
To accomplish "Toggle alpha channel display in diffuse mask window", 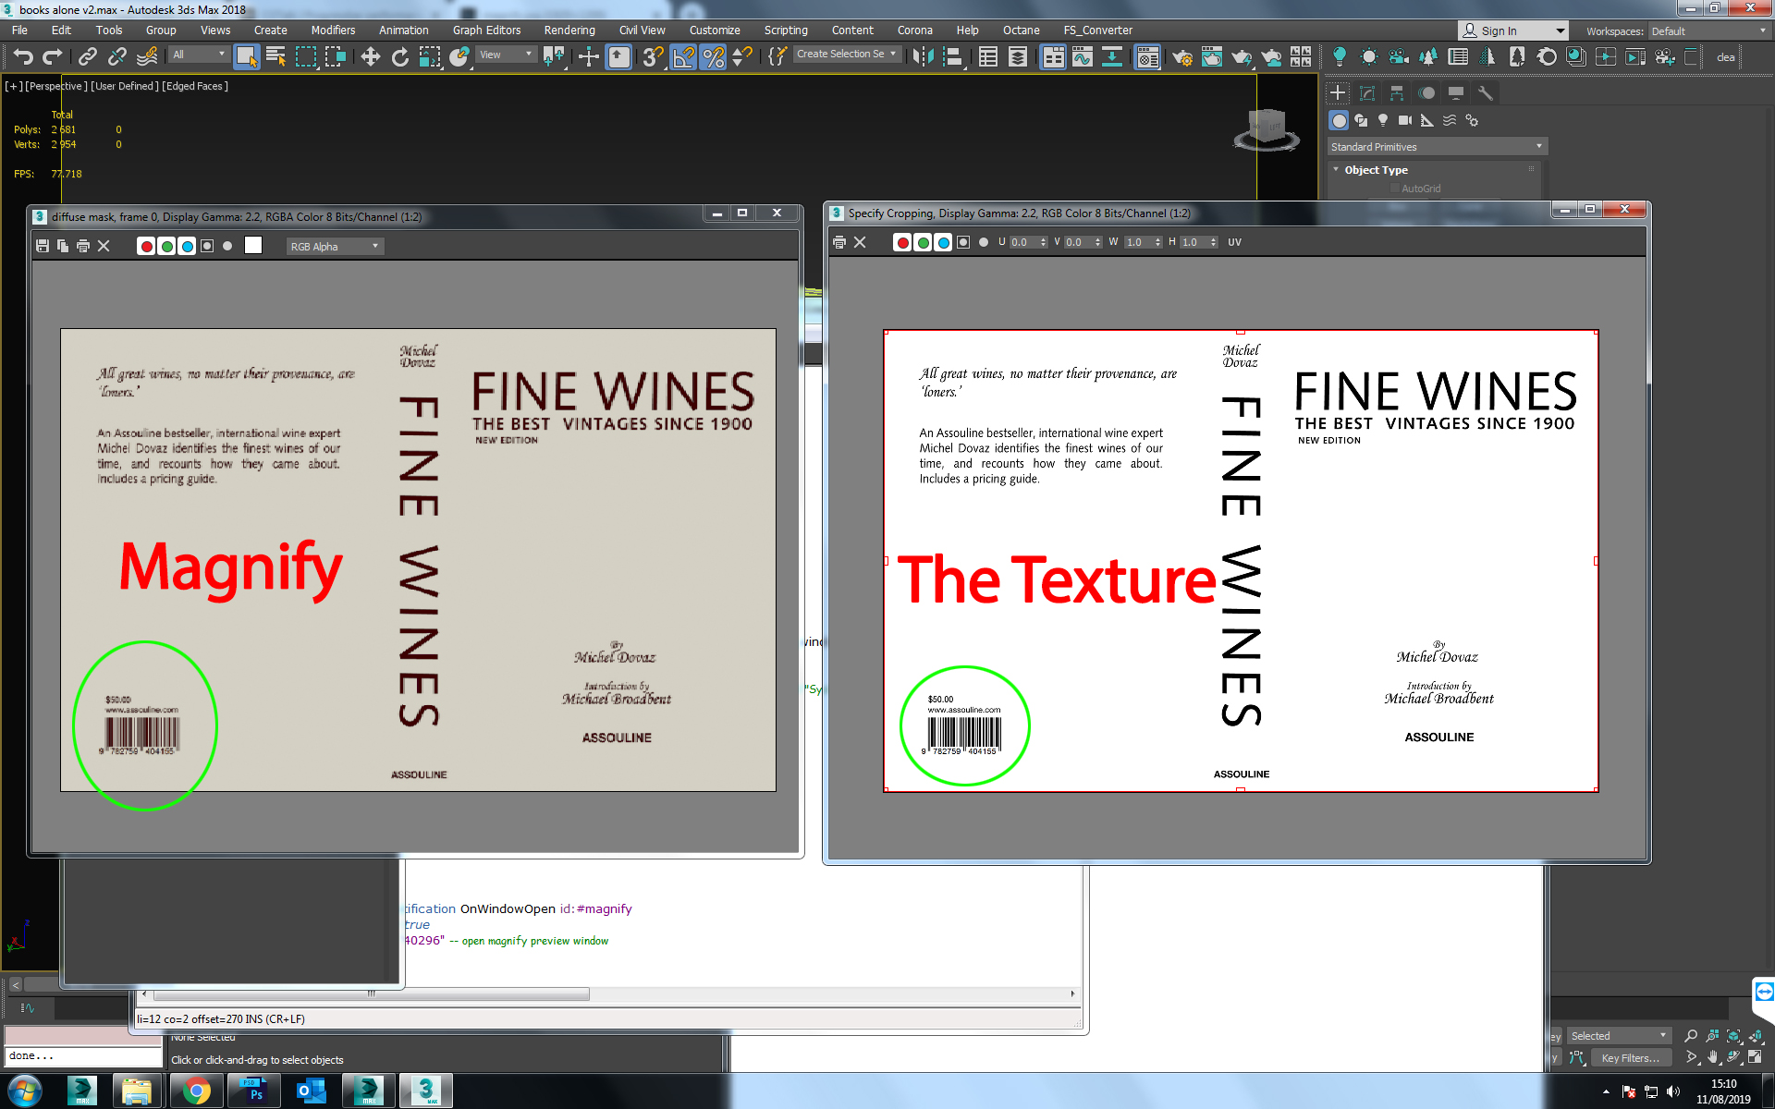I will (207, 246).
